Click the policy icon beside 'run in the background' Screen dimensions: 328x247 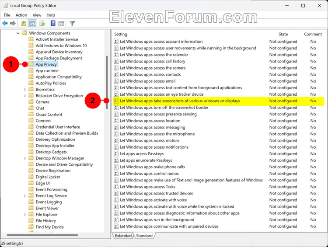click(116, 220)
